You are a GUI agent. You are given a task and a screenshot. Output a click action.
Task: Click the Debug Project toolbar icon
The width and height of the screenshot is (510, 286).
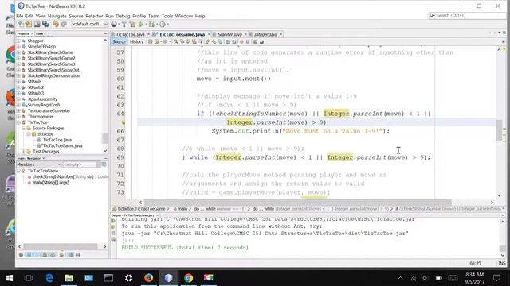tap(151, 25)
